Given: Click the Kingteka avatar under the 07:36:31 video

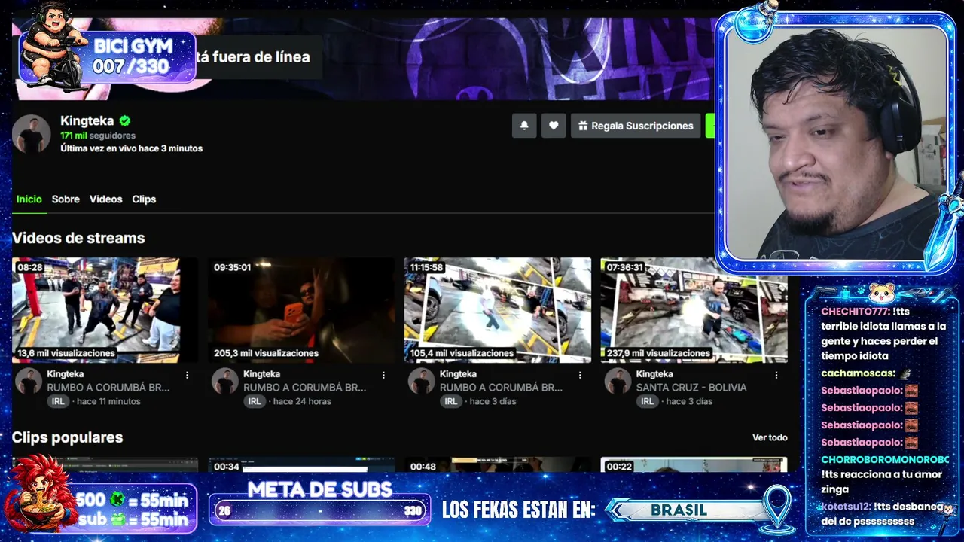Looking at the screenshot, I should (x=618, y=382).
